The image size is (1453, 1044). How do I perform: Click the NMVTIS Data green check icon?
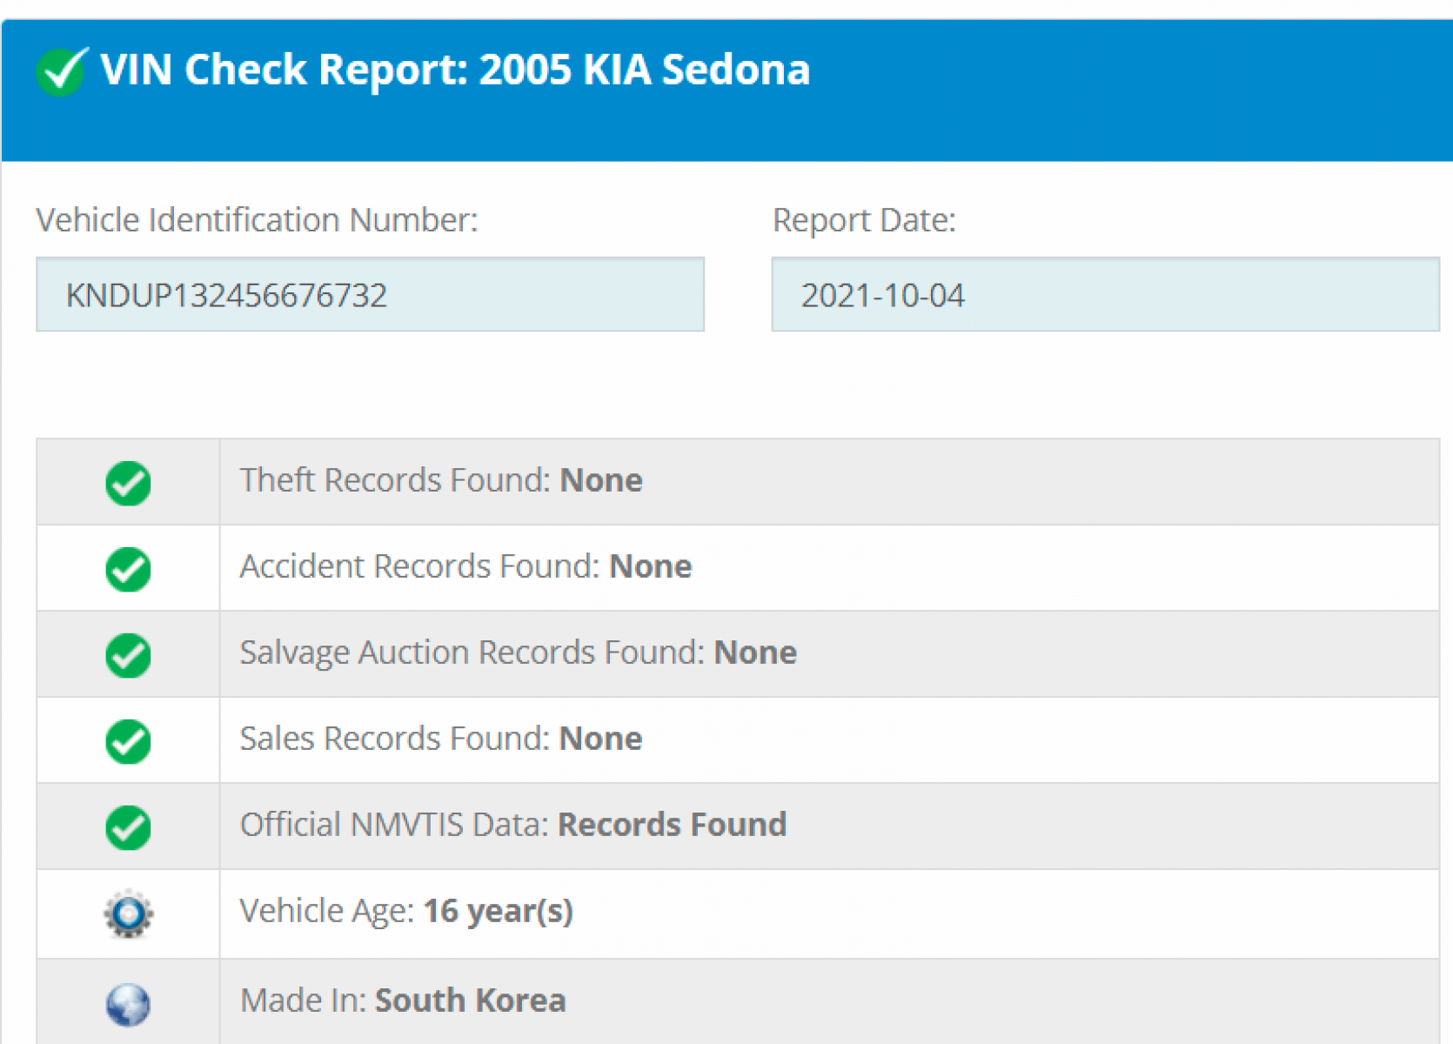coord(128,827)
